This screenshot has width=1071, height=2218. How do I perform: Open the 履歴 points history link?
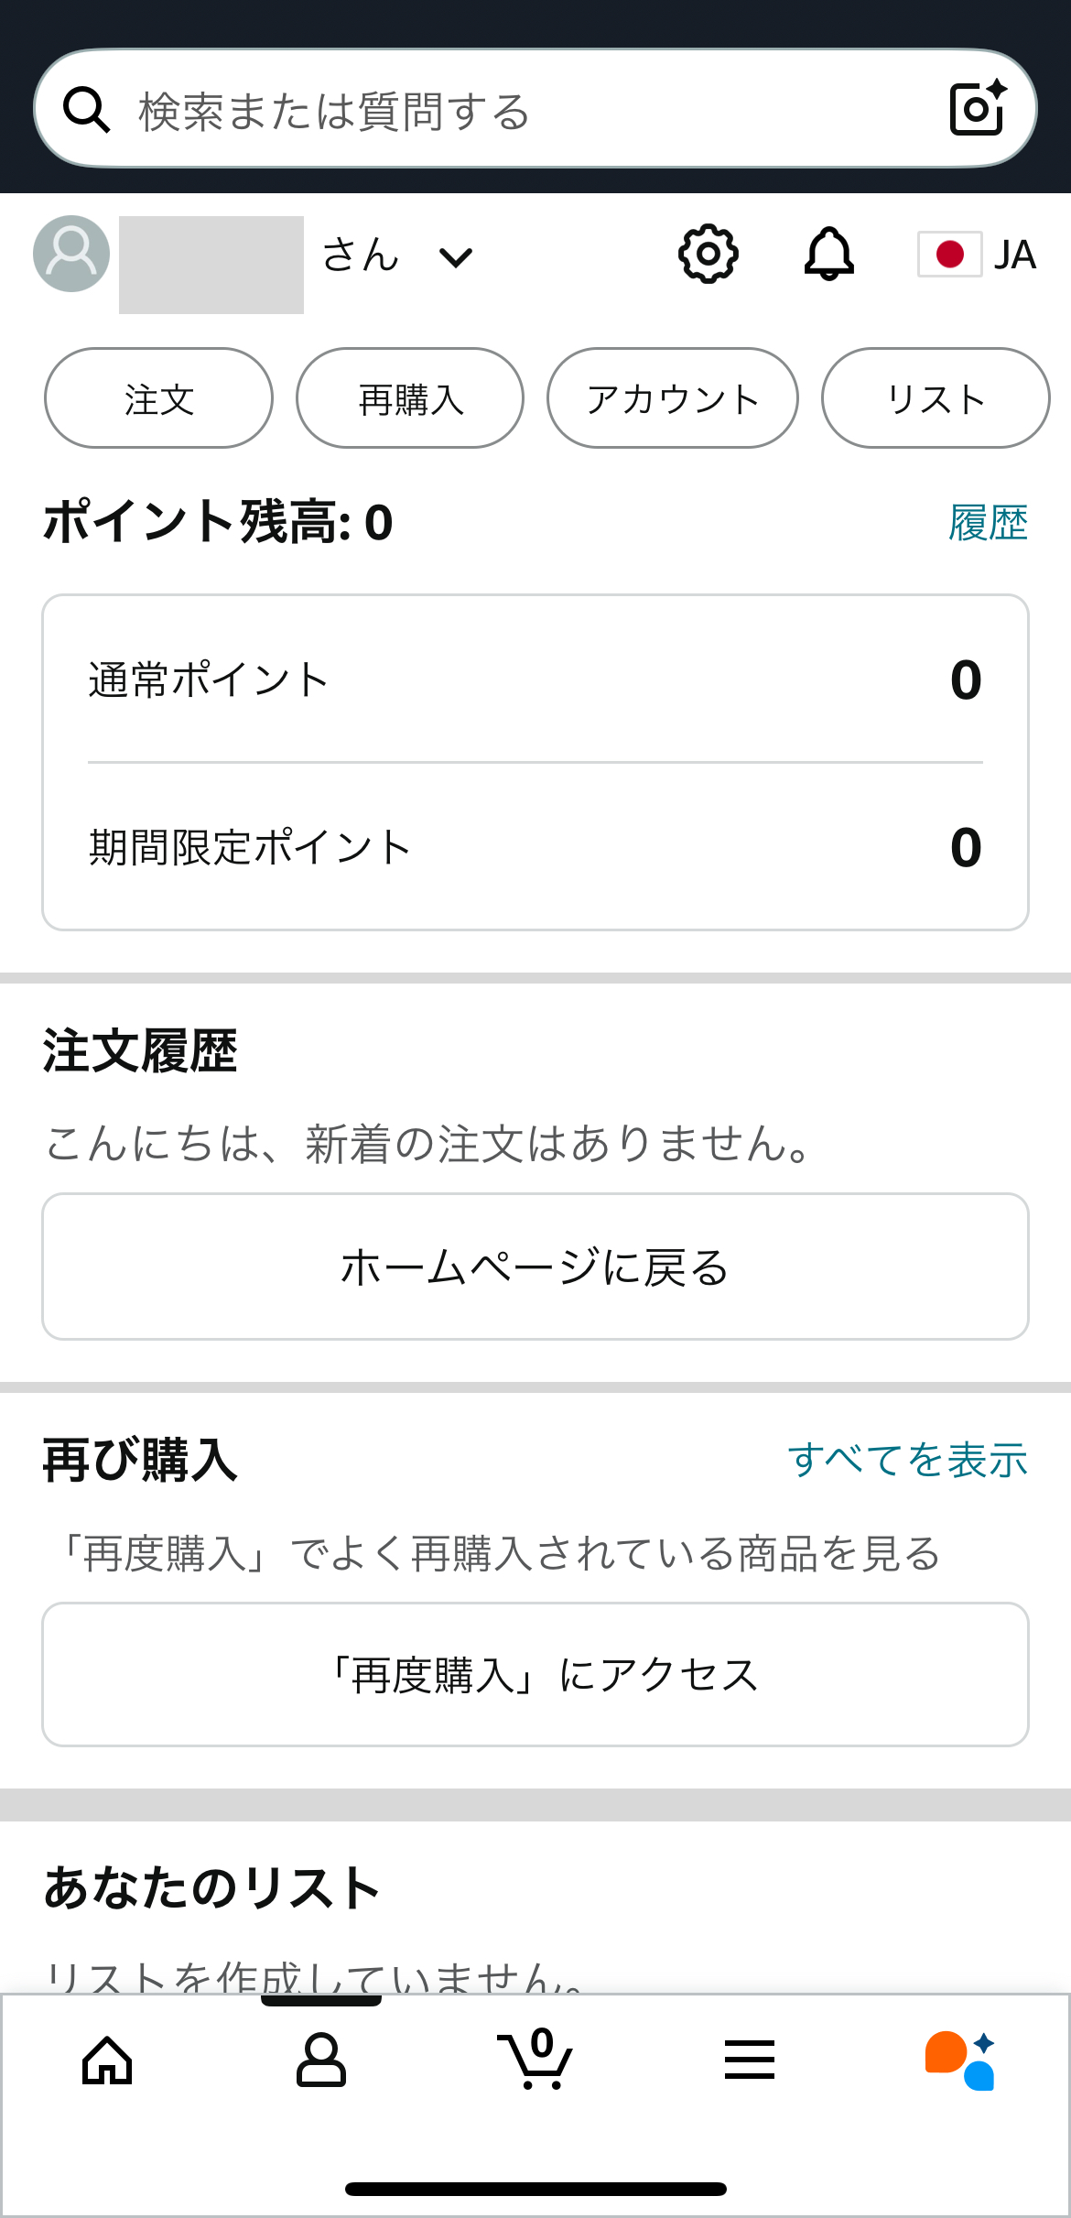988,523
